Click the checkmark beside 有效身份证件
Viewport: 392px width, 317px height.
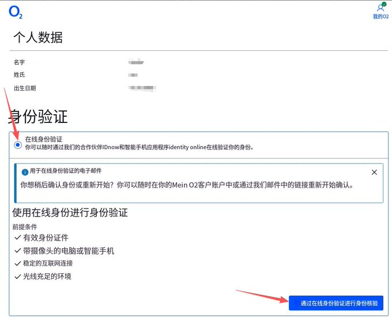[17, 237]
